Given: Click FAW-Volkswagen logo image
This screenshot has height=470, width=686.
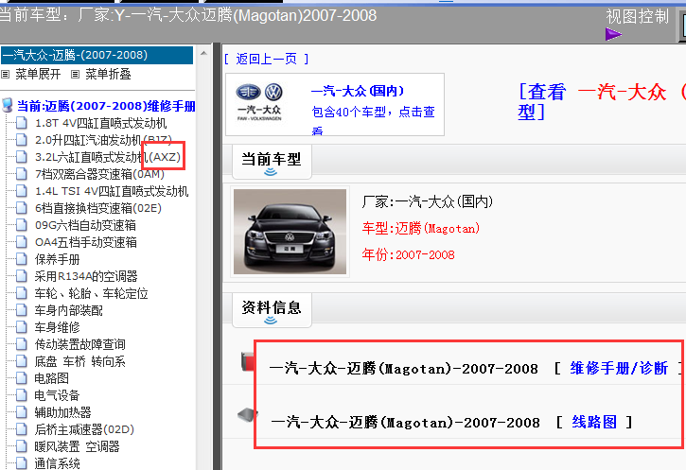Looking at the screenshot, I should point(259,102).
